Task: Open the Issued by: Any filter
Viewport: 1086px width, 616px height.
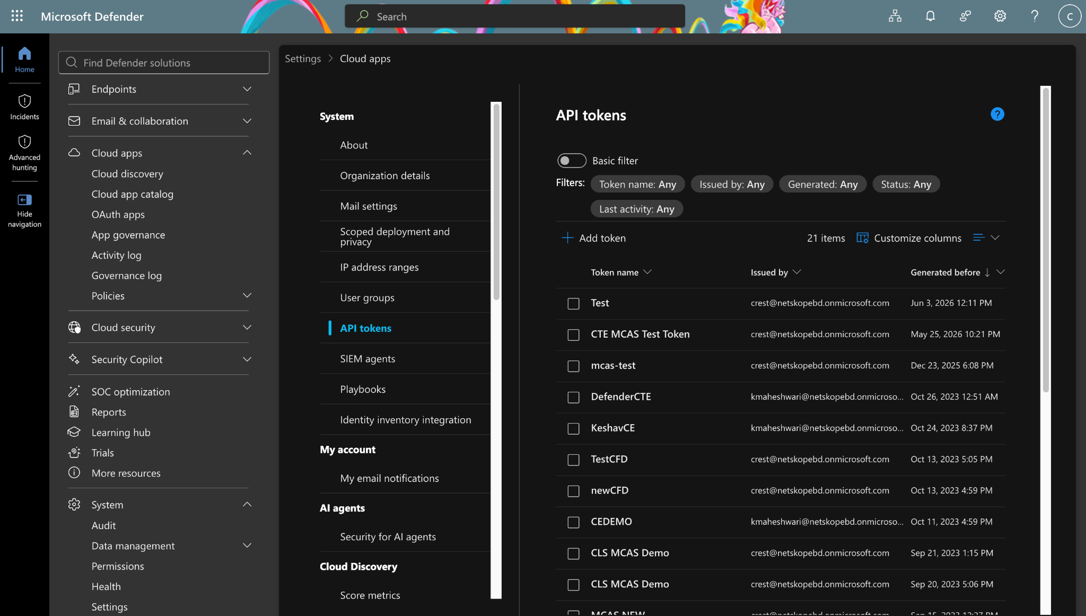Action: tap(732, 184)
